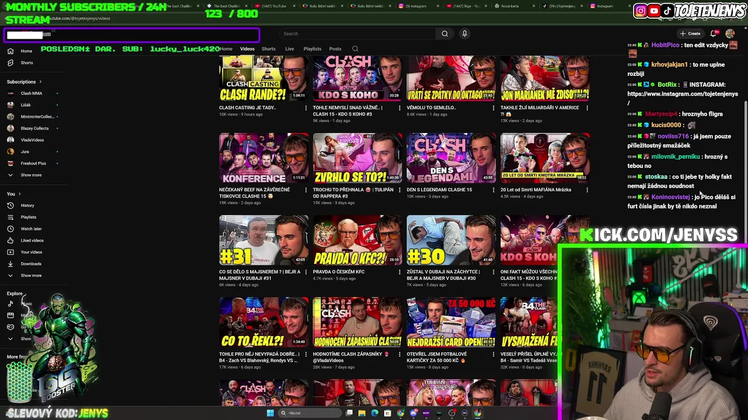Open Lišák subscription channel
The image size is (748, 420).
click(26, 105)
